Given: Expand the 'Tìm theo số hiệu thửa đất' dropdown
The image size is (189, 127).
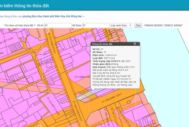Looking at the screenshot, I should pos(20,25).
